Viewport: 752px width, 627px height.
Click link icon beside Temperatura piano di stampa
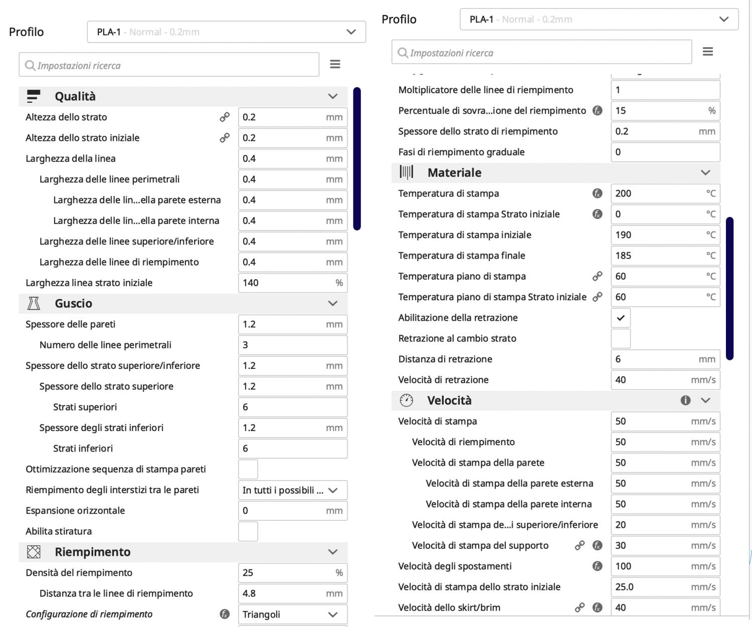(x=597, y=276)
